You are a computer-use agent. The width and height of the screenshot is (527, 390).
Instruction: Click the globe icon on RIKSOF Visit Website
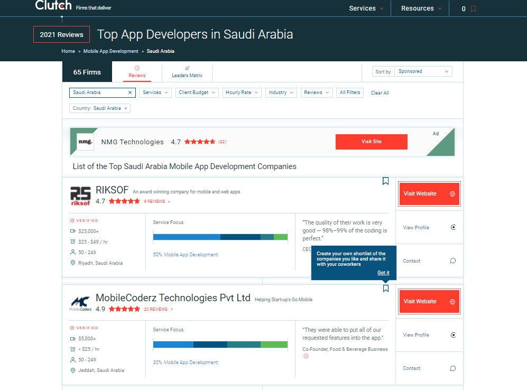(452, 194)
